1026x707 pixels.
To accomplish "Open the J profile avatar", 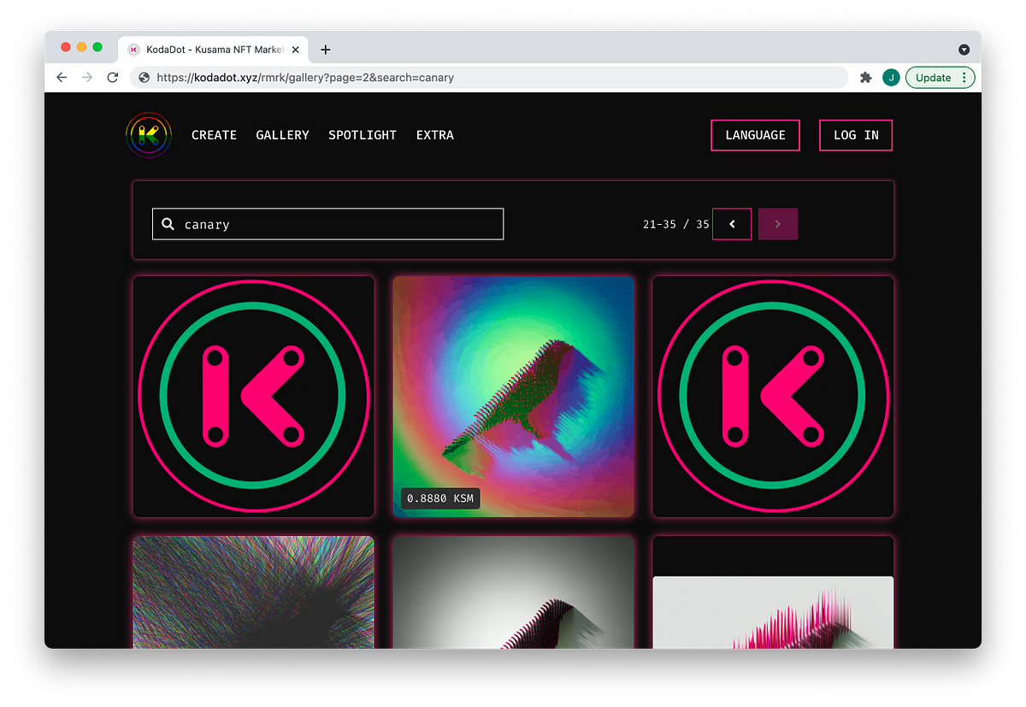I will click(891, 77).
